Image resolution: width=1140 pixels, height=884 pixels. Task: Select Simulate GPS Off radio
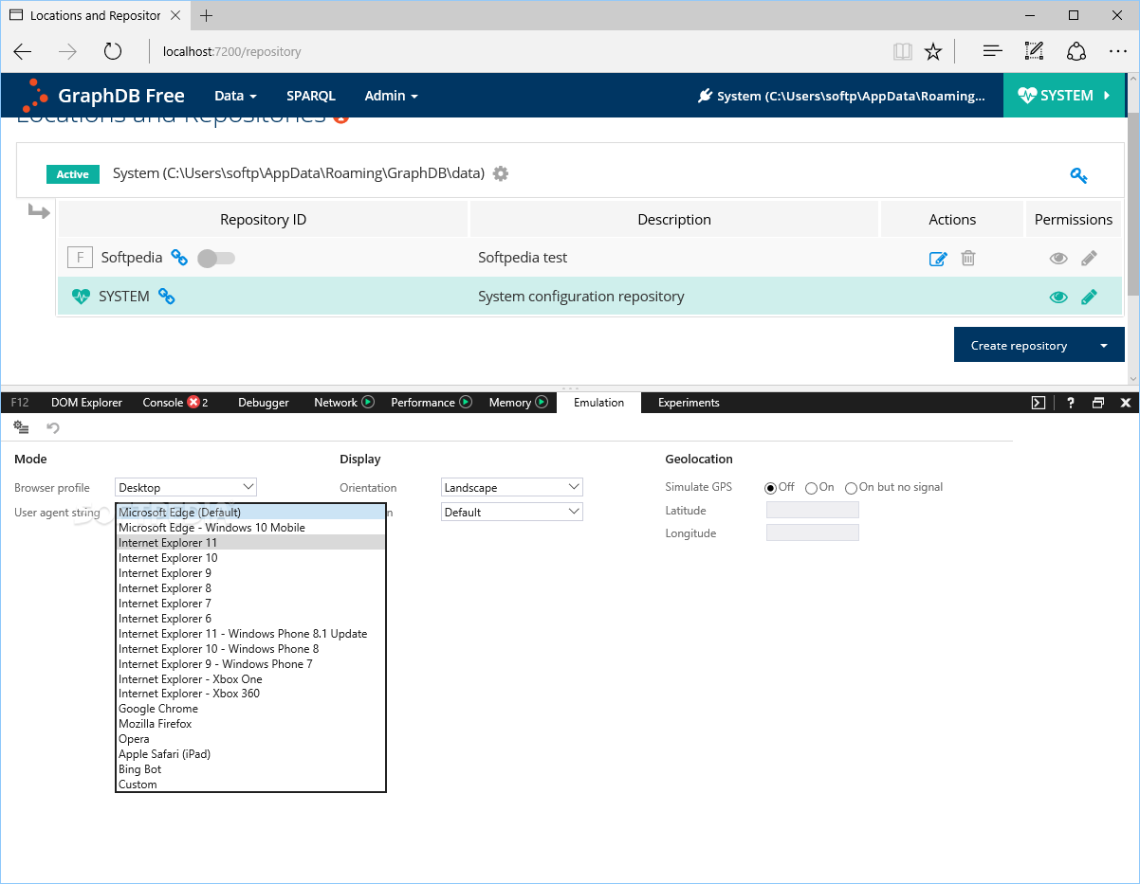771,488
